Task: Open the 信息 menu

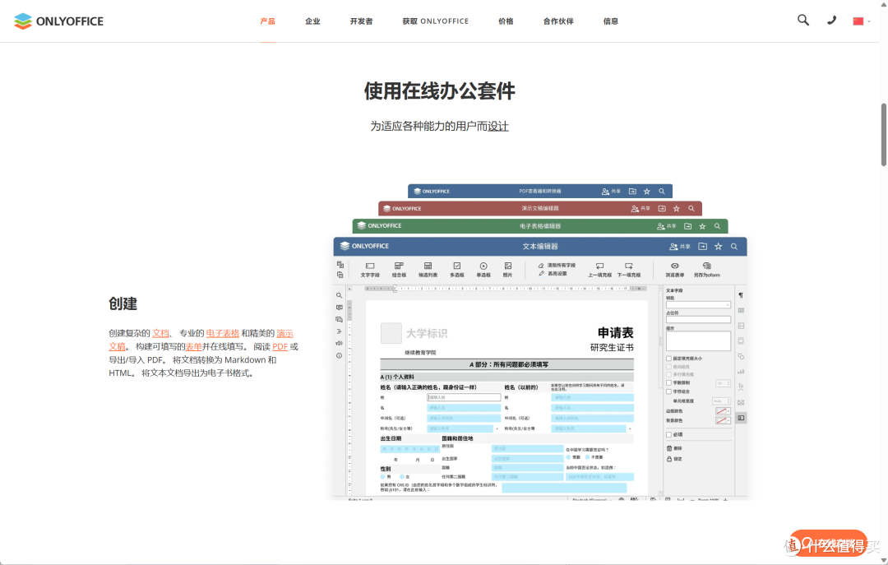Action: (x=610, y=21)
